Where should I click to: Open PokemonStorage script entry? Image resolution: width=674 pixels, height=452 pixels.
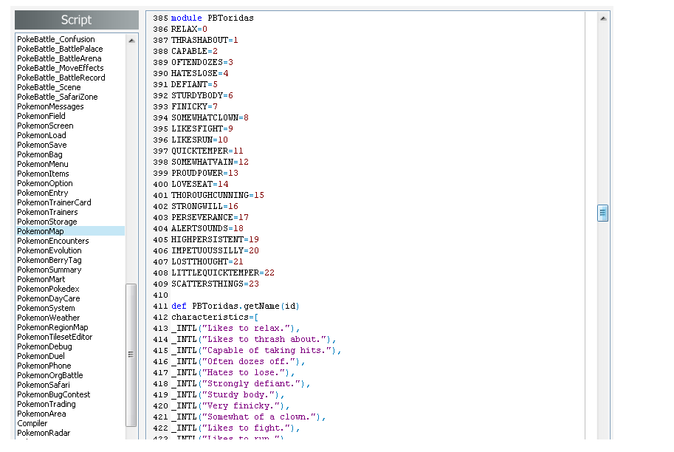tap(47, 222)
